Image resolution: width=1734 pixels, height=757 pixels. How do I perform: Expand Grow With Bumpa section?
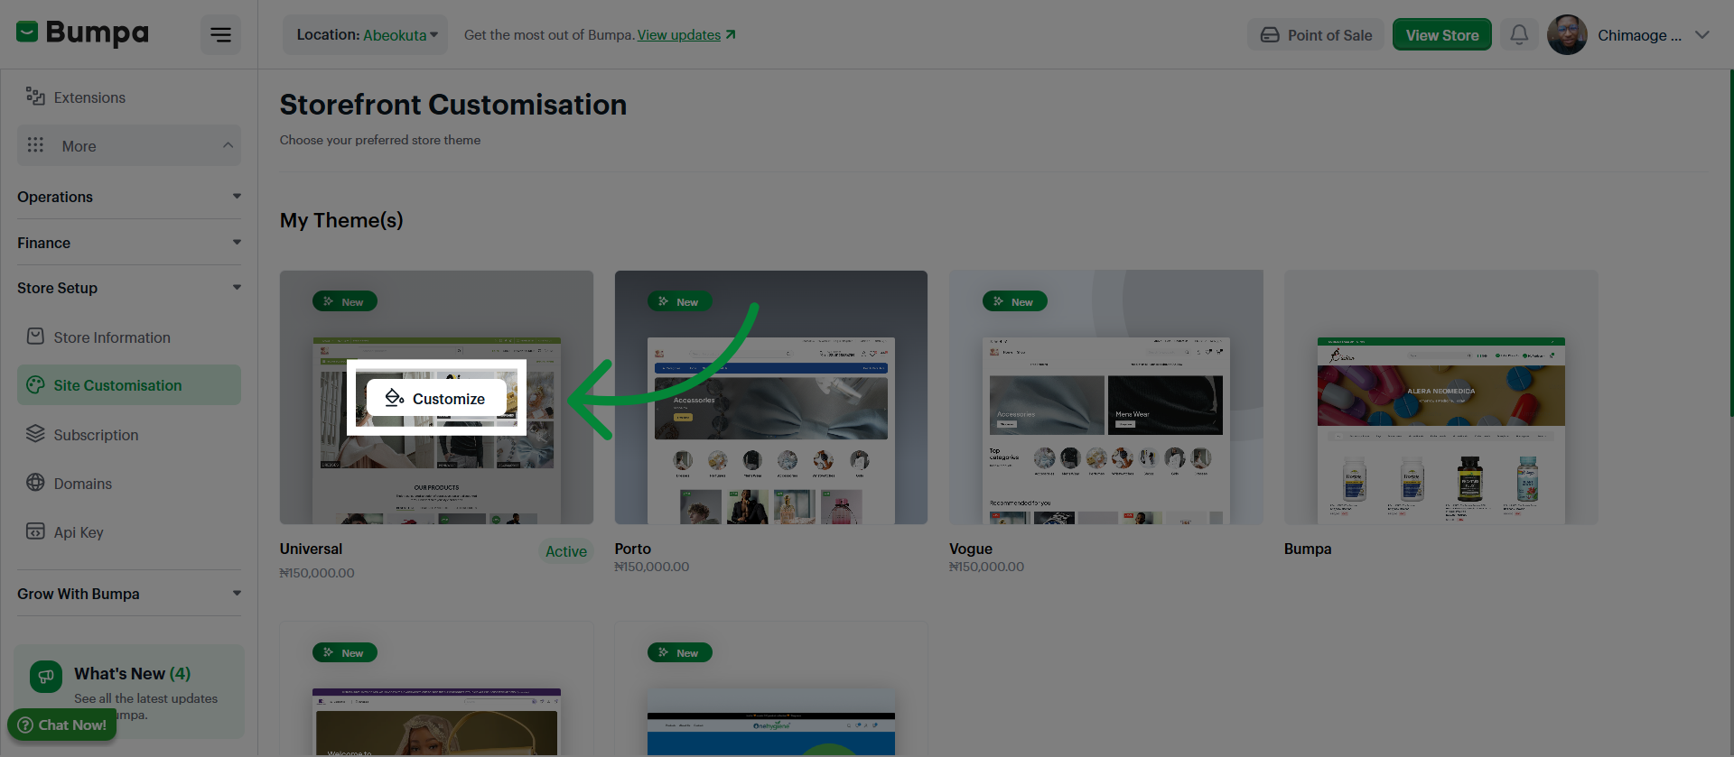tap(129, 594)
